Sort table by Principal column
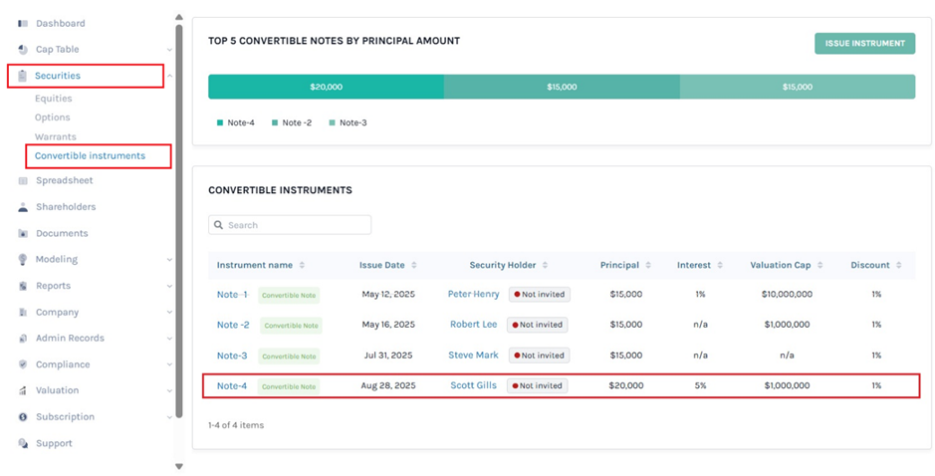 coord(648,265)
